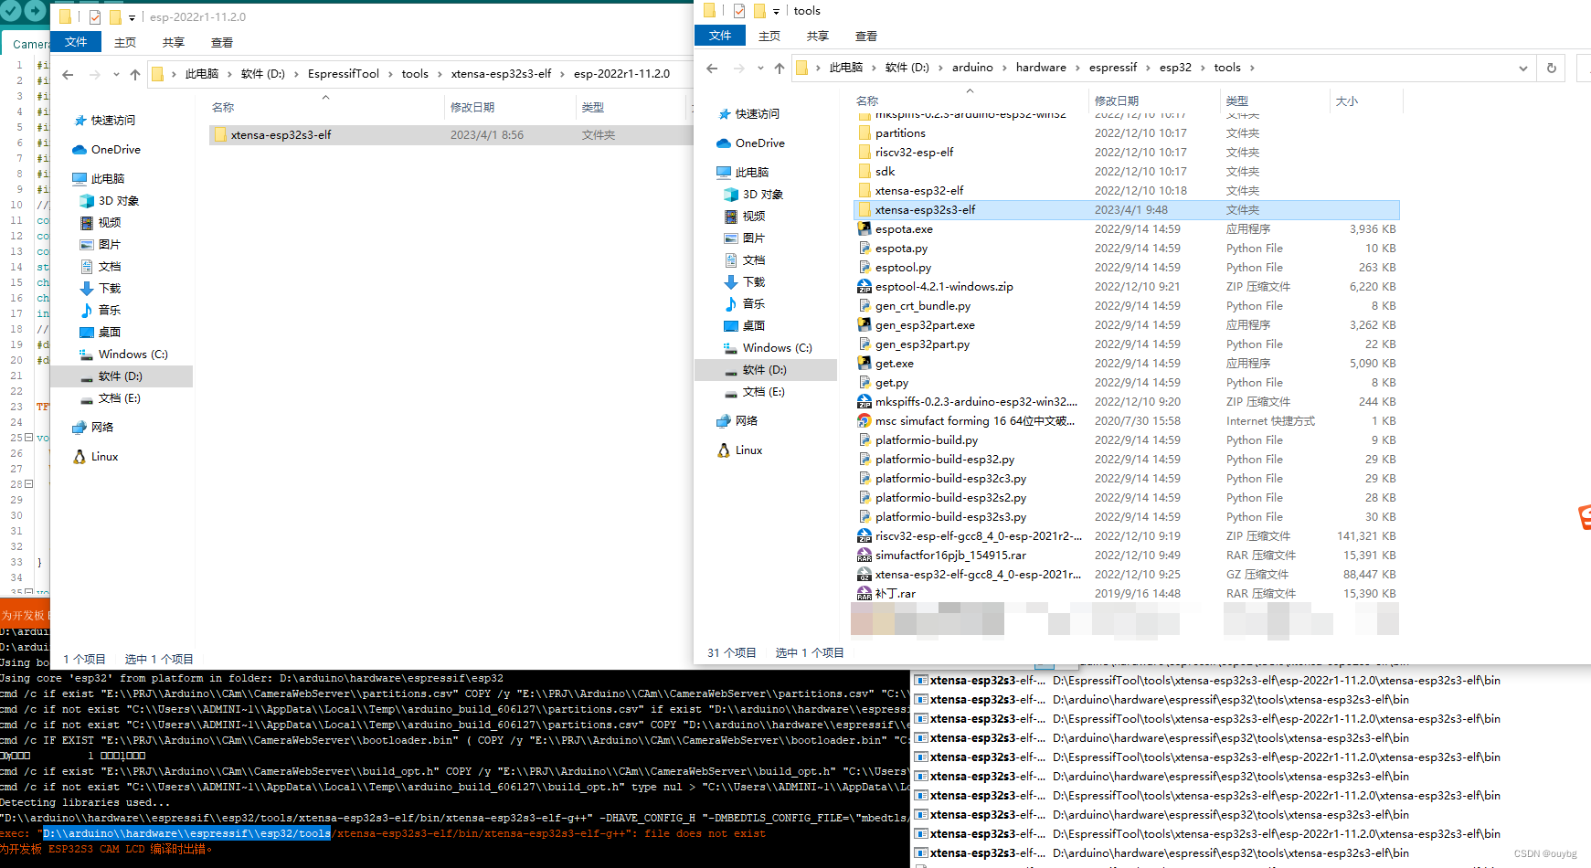Open 查看 tab in left Explorer window

pyautogui.click(x=222, y=42)
